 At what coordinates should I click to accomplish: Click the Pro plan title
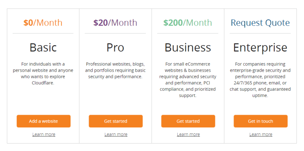click(x=115, y=47)
